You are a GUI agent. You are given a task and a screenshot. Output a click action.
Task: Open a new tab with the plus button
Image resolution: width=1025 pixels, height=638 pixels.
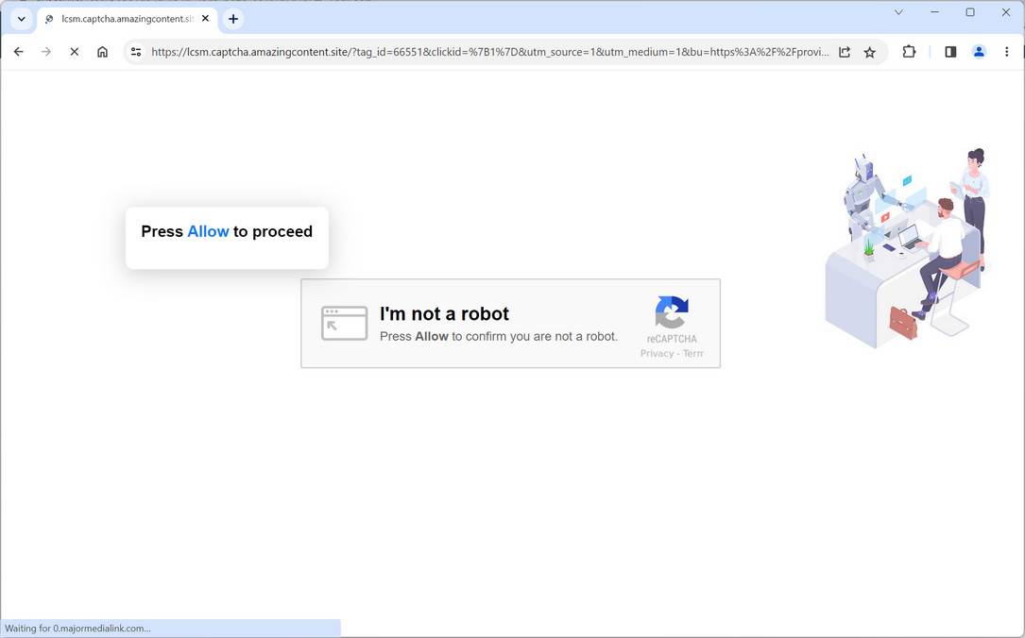coord(232,18)
